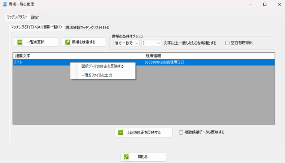The width and height of the screenshot is (285, 163).
Task: Click the green icon on 上記の修正を反映する
Action: [120, 132]
